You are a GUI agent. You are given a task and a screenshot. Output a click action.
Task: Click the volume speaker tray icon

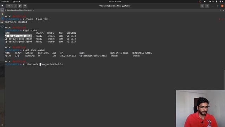click(213, 1)
